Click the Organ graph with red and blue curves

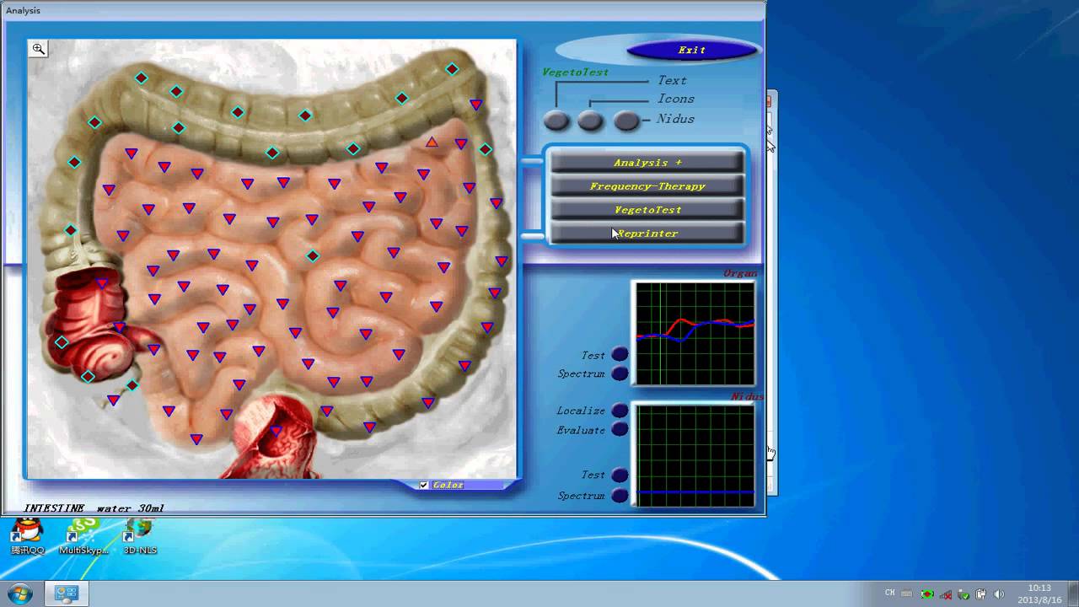click(x=695, y=333)
